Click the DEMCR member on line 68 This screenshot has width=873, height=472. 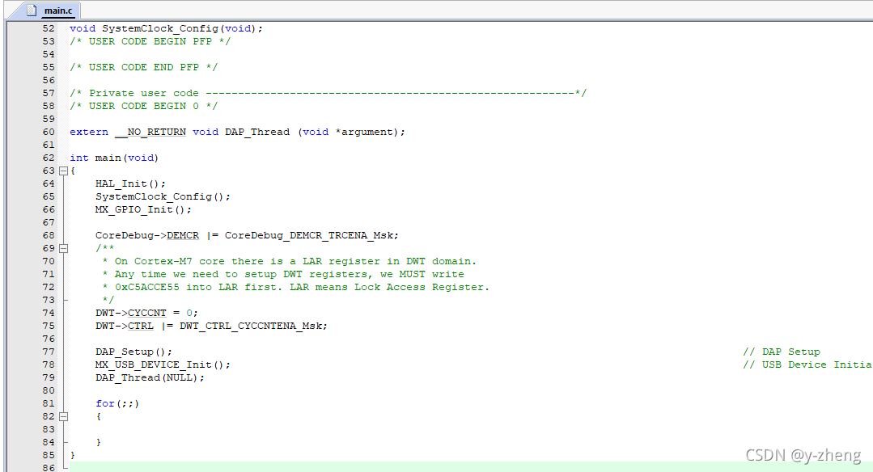(183, 236)
